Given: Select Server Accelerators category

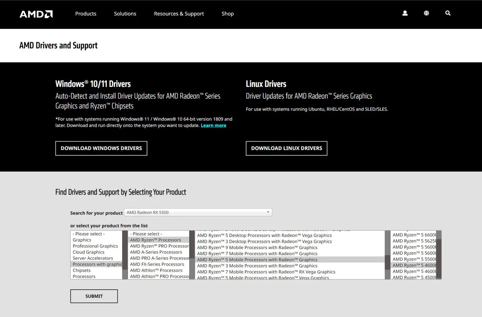Looking at the screenshot, I should click(x=96, y=258).
